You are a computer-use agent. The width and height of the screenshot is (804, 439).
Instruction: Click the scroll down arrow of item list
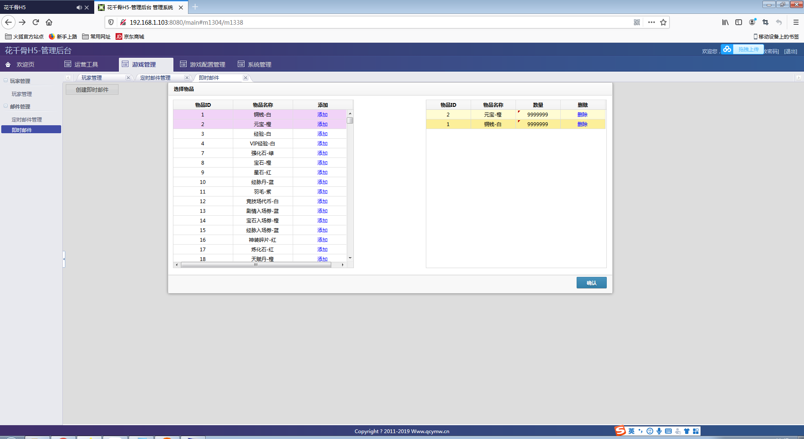(x=350, y=258)
